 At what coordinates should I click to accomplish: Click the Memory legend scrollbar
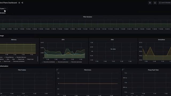[38, 59]
